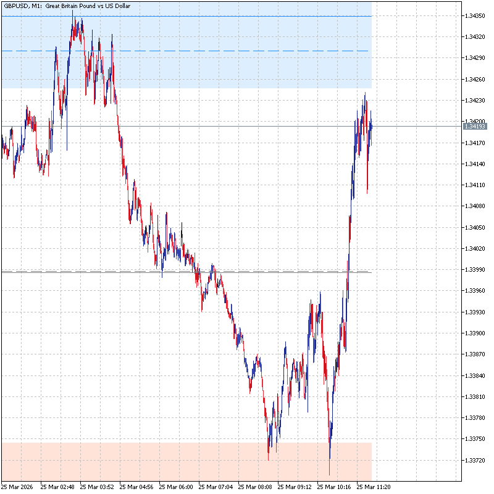Click the 1.33870 price axis label
494x494 pixels.
(x=475, y=354)
